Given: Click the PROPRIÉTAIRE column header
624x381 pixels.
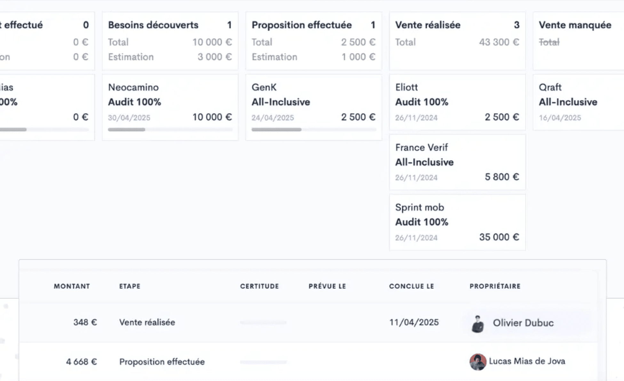Looking at the screenshot, I should (495, 286).
